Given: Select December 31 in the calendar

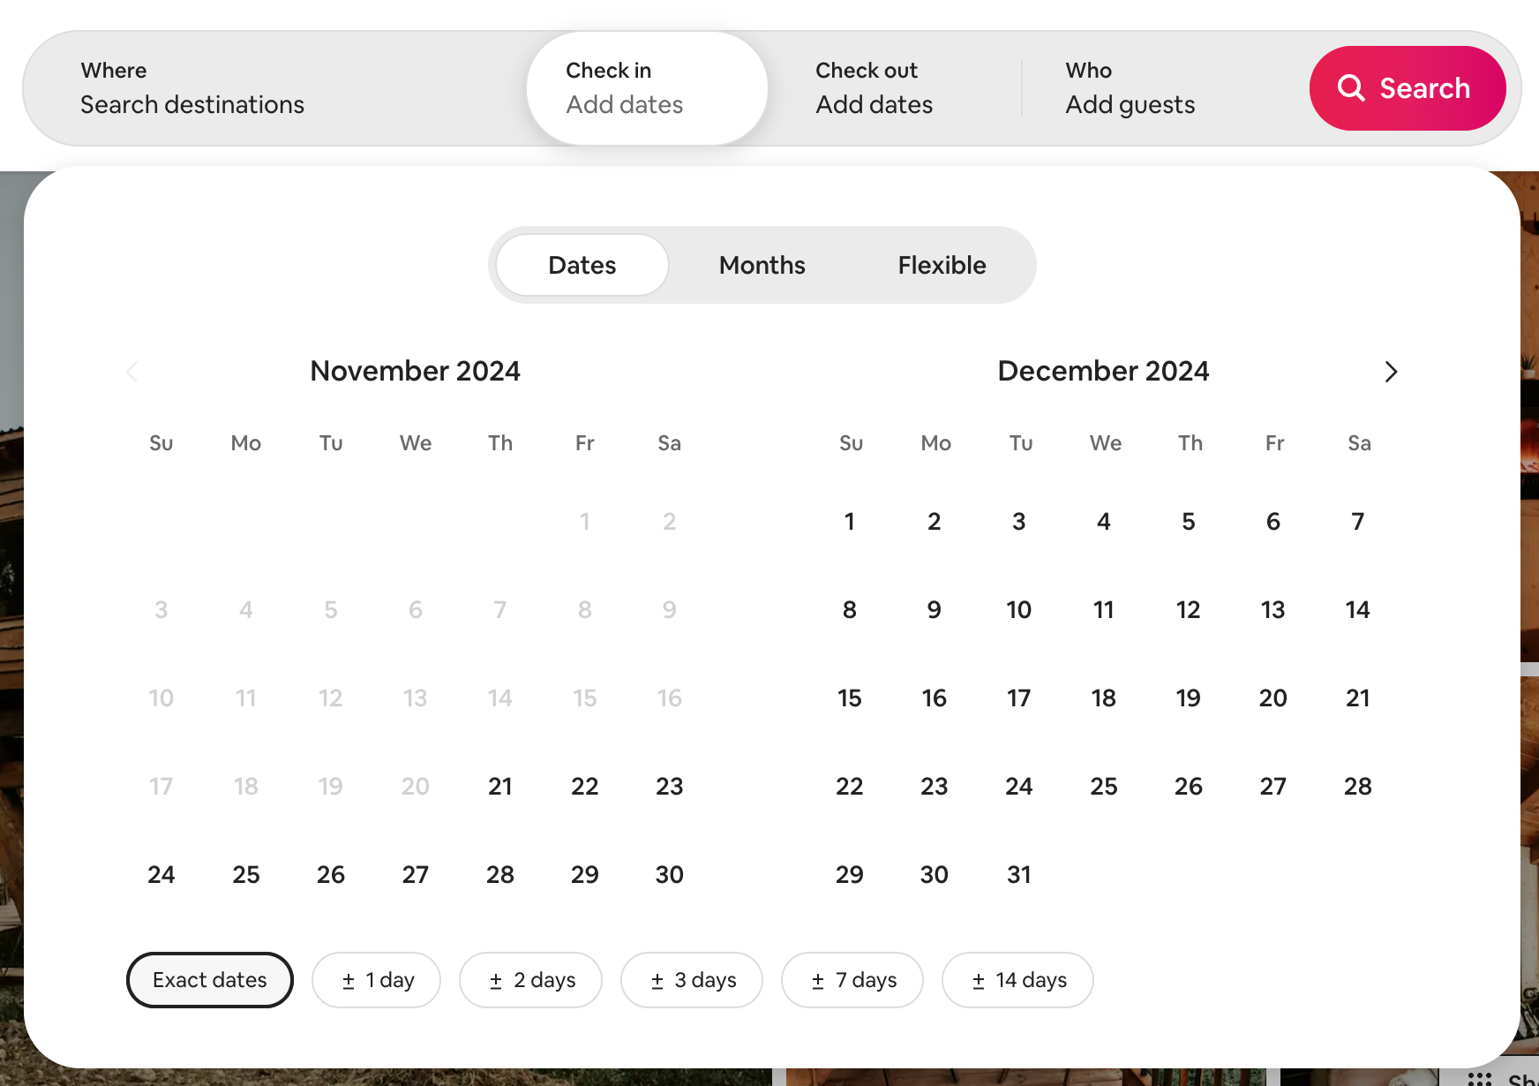Looking at the screenshot, I should [x=1018, y=874].
